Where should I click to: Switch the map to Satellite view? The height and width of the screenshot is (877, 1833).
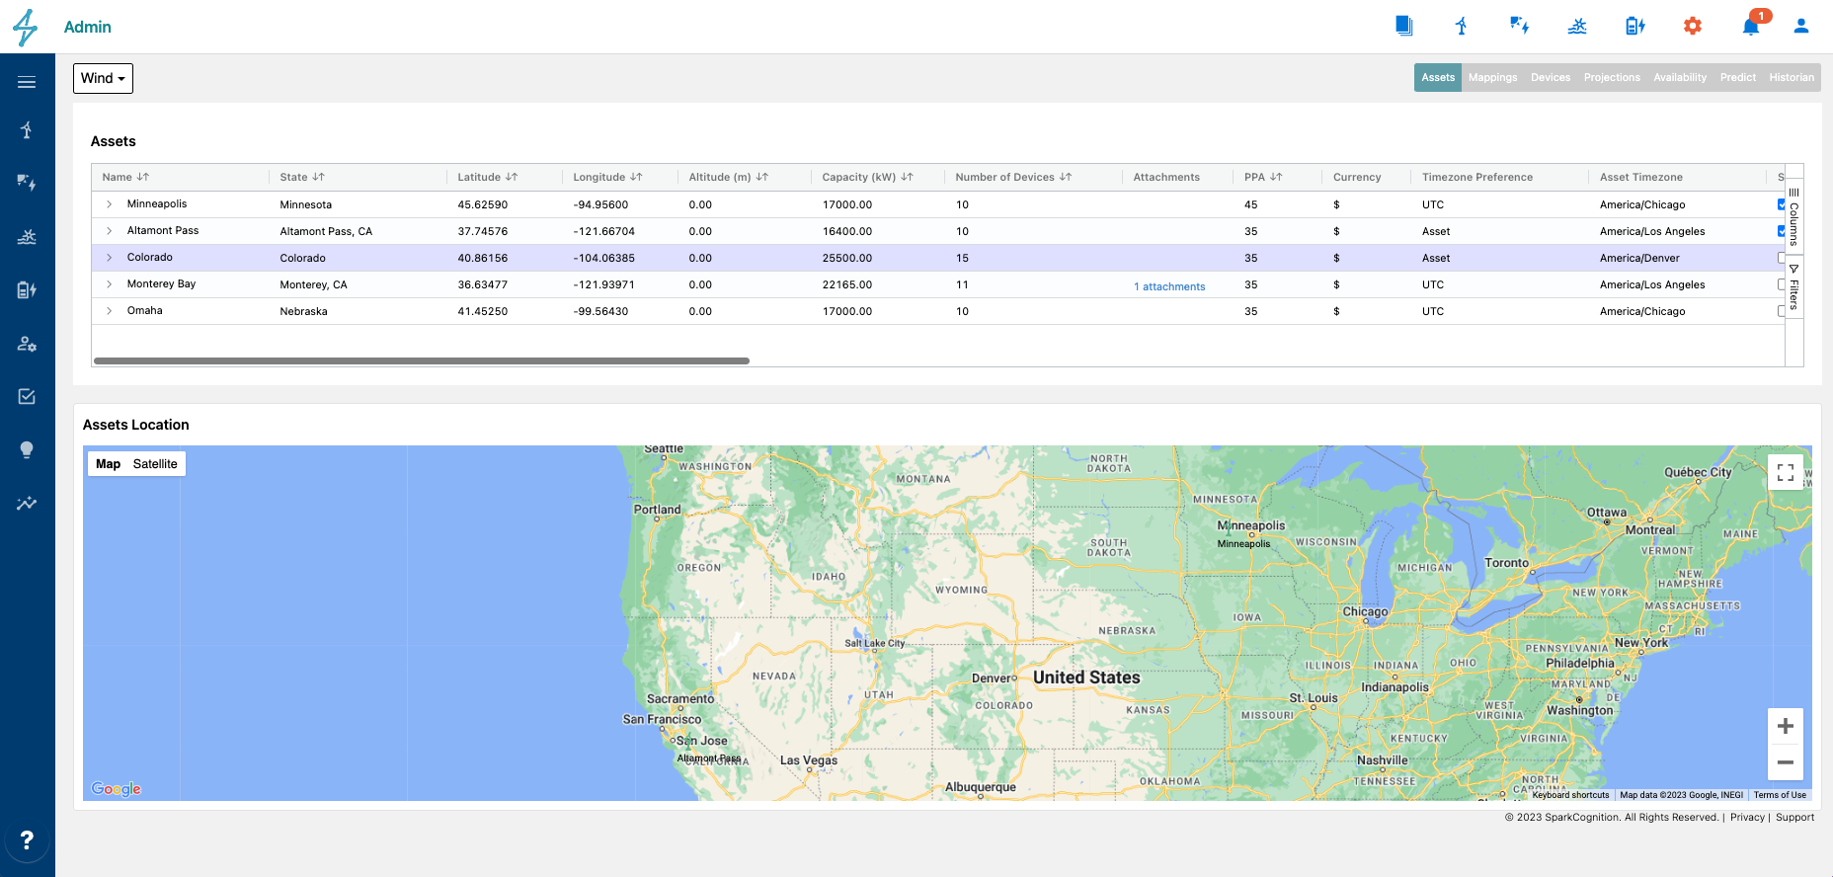click(x=155, y=464)
